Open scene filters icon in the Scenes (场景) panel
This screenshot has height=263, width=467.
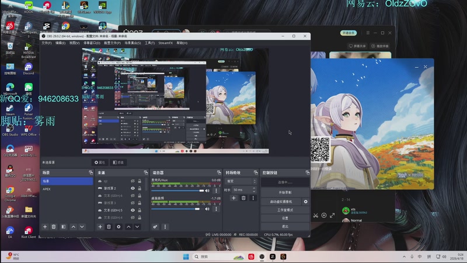click(x=64, y=227)
